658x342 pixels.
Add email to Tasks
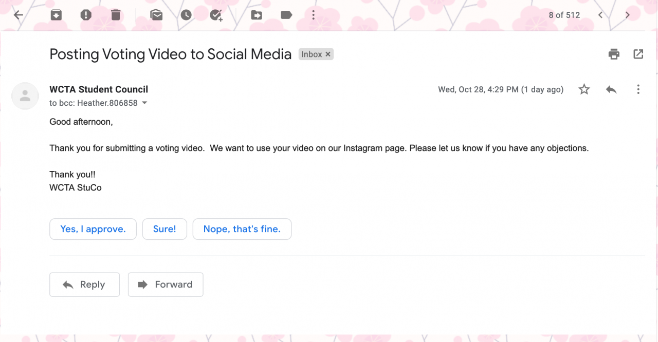pyautogui.click(x=216, y=15)
